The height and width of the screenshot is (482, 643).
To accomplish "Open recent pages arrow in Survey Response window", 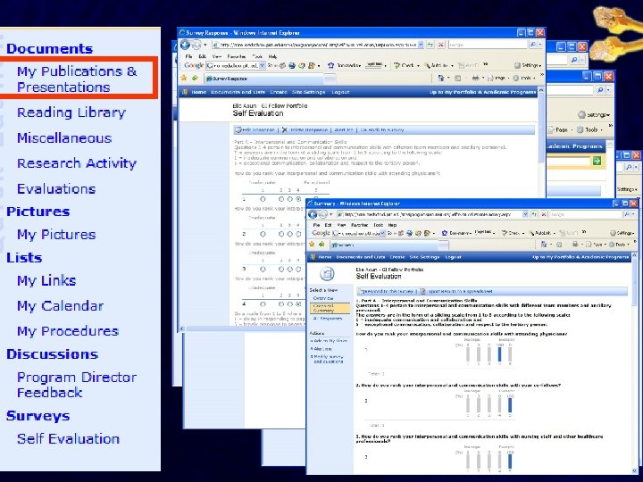I will 205,45.
